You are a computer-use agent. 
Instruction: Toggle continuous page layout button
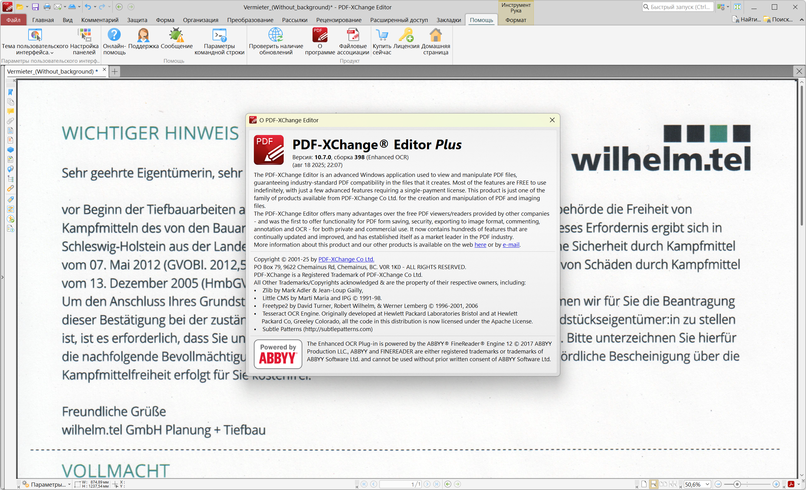(653, 484)
